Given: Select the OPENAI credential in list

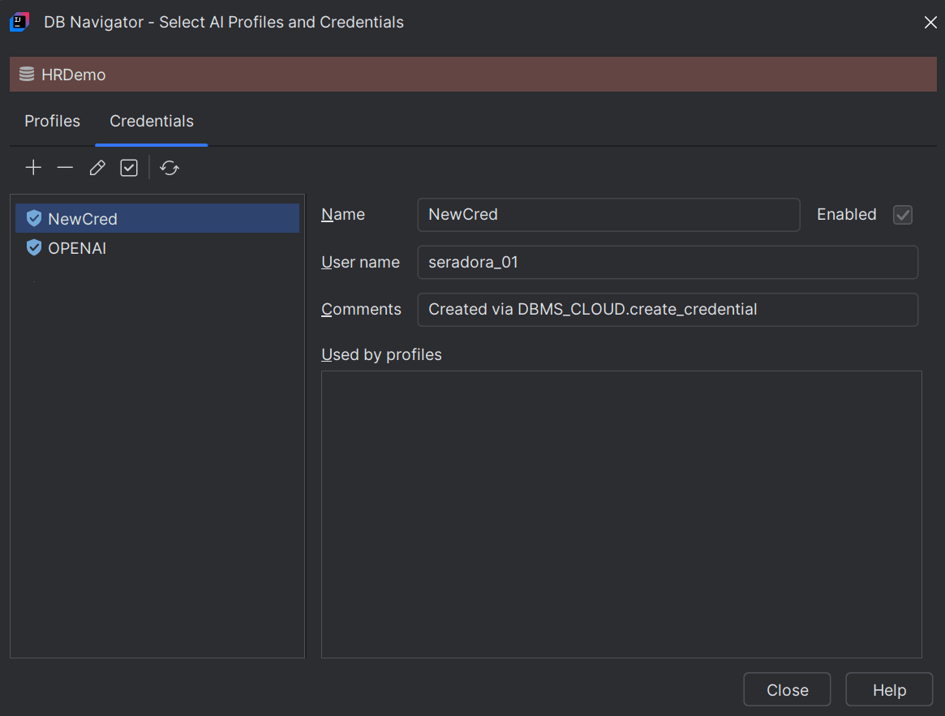Looking at the screenshot, I should tap(77, 248).
